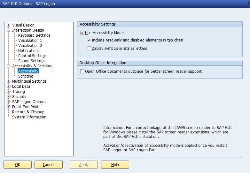Select Keyboard Settings in the tree
Image resolution: width=250 pixels, height=173 pixels.
click(34, 35)
